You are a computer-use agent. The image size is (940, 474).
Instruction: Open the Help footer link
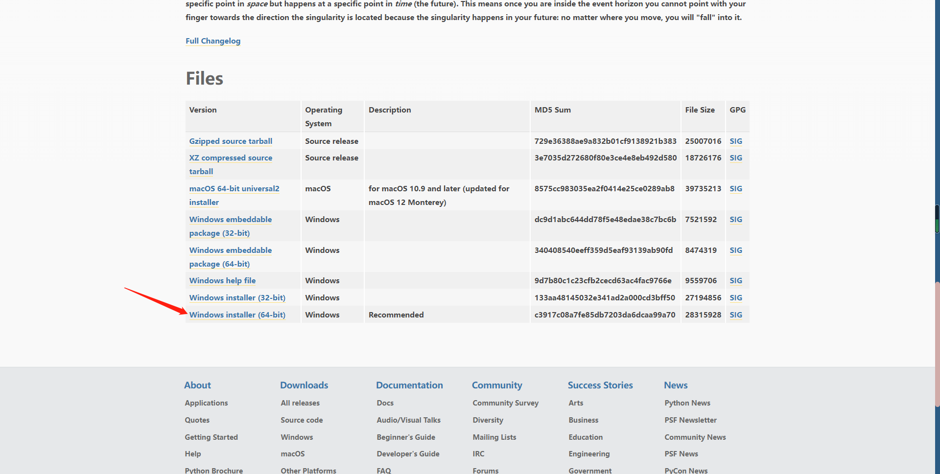(192, 454)
